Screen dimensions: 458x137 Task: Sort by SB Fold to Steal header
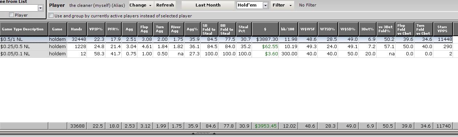tap(209, 29)
